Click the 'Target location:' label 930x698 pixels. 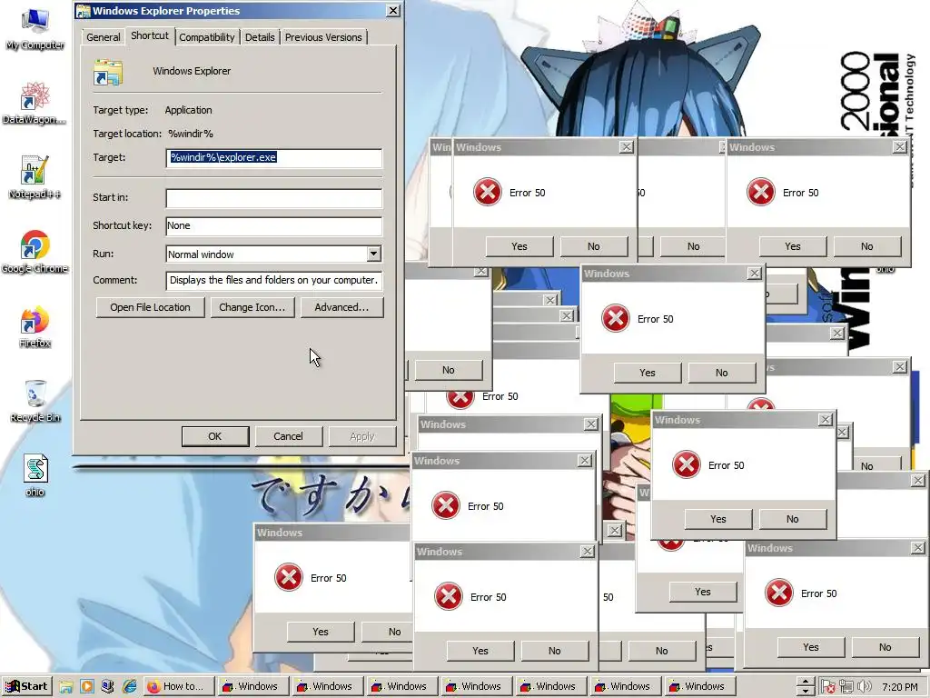tap(127, 135)
